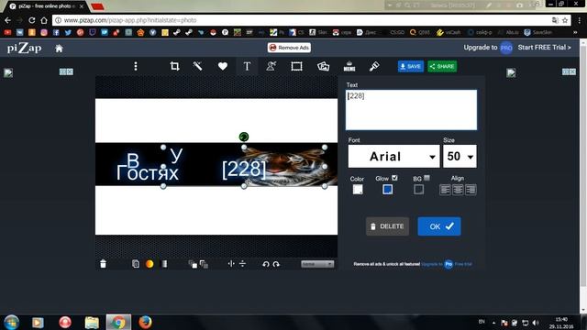The image size is (587, 330).
Task: Click the redo arrow
Action: (276, 264)
